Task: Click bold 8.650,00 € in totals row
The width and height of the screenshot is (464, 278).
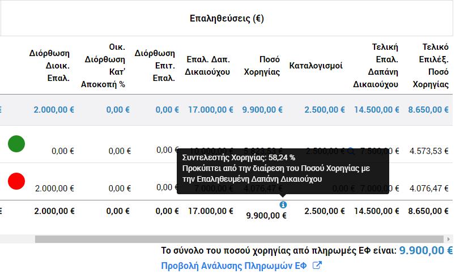Action: (x=428, y=211)
